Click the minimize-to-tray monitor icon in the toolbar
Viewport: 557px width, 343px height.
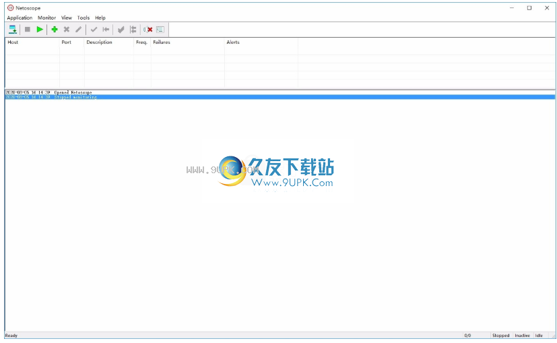(13, 30)
